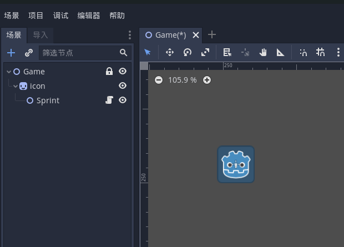Click the pivot point tool
The image size is (344, 247).
pos(245,53)
